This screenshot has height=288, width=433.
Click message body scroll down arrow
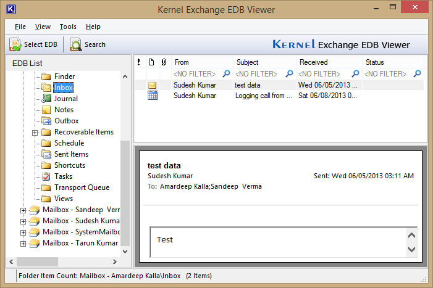[x=412, y=249]
